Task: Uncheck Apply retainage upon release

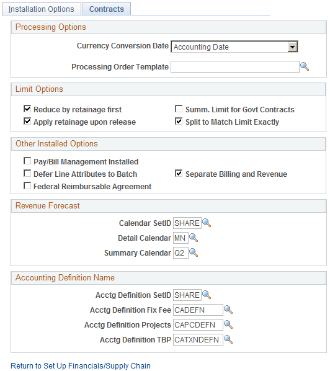Action: [x=27, y=122]
